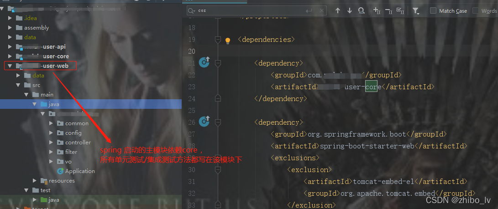Click 'spring-boot-starter-web' artifactId text

(367, 146)
